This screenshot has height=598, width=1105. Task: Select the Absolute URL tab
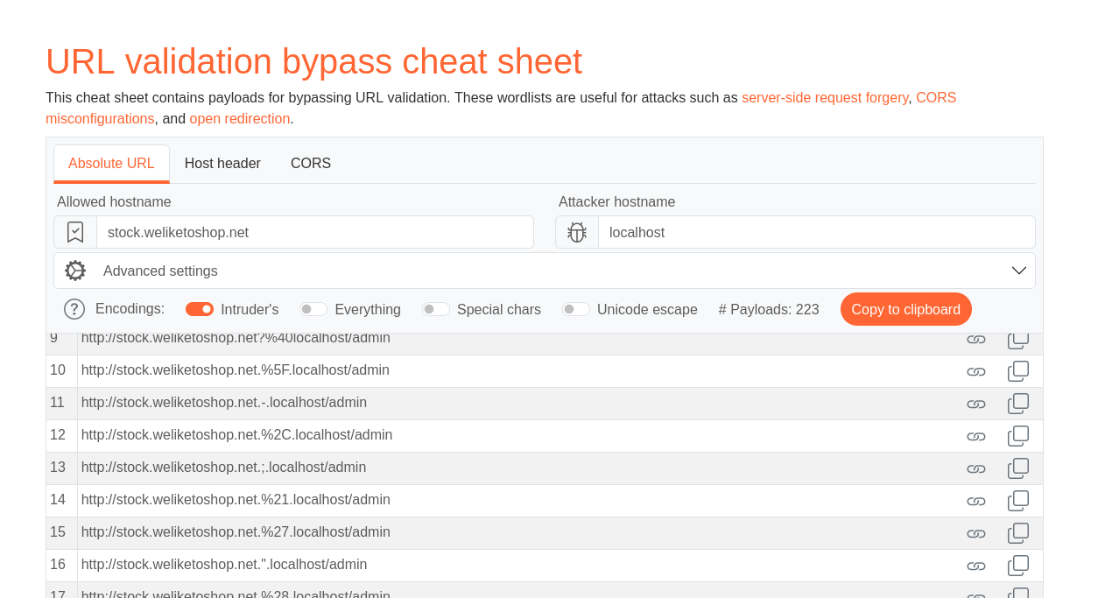tap(111, 164)
